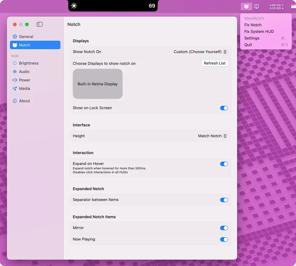
Task: Click the Notch page title
Action: coord(74,24)
